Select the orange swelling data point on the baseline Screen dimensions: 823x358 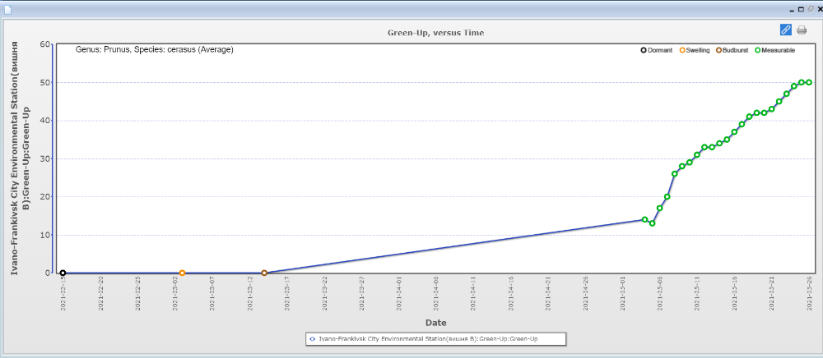[x=182, y=273]
